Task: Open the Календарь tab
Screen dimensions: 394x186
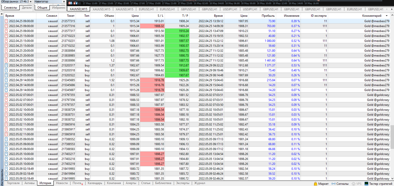Action: (95, 183)
